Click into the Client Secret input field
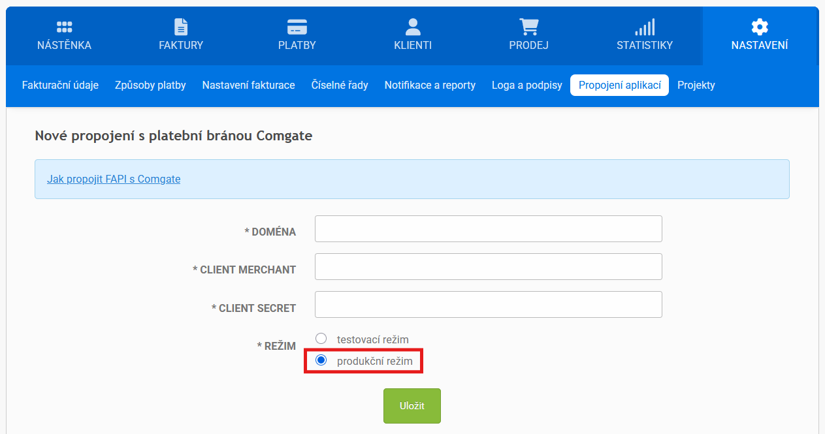The width and height of the screenshot is (825, 434). 489,305
